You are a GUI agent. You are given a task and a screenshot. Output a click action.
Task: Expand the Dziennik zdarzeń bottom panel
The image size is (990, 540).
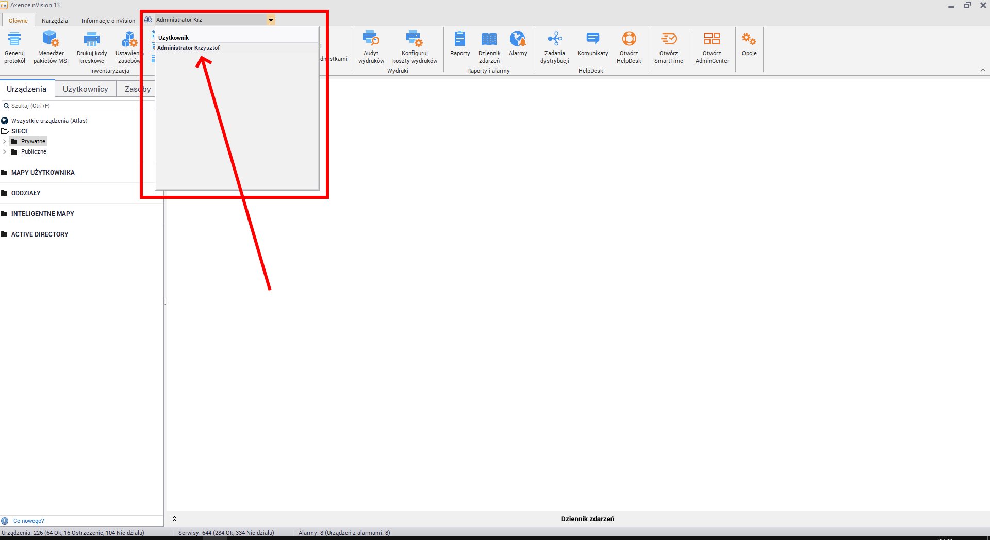point(174,519)
